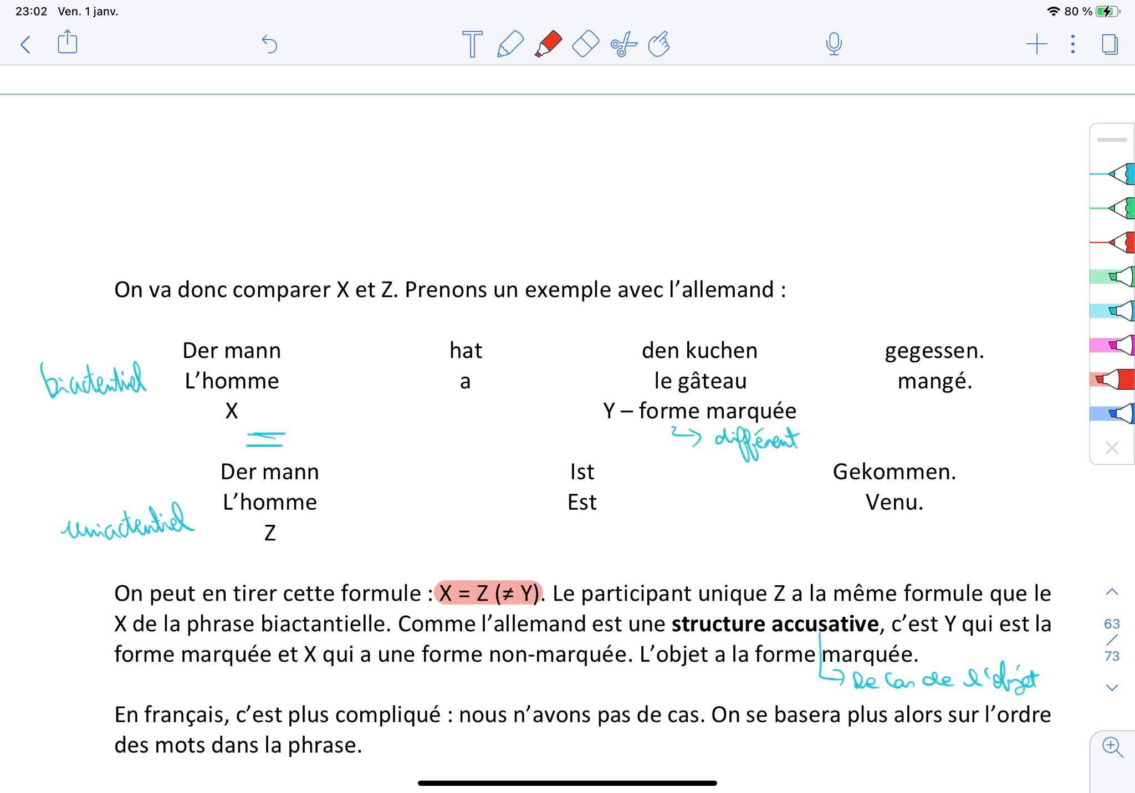This screenshot has height=793, width=1135.
Task: Tap the letter X under L'homme
Action: (x=232, y=411)
